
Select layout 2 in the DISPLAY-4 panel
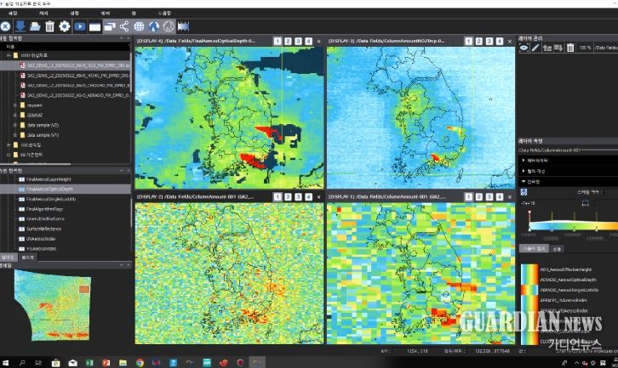(x=288, y=41)
